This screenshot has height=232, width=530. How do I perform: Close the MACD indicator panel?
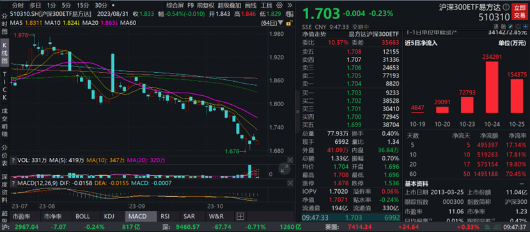coord(290,183)
